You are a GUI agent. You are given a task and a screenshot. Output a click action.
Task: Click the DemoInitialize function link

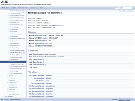[x=38, y=57]
